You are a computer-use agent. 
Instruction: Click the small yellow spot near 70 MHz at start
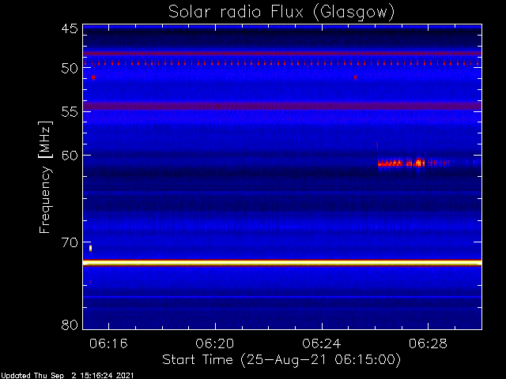coord(91,248)
